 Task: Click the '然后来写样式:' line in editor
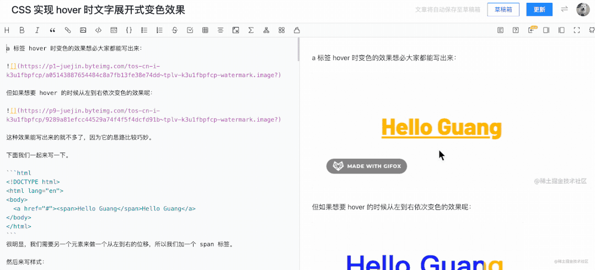tap(25, 262)
